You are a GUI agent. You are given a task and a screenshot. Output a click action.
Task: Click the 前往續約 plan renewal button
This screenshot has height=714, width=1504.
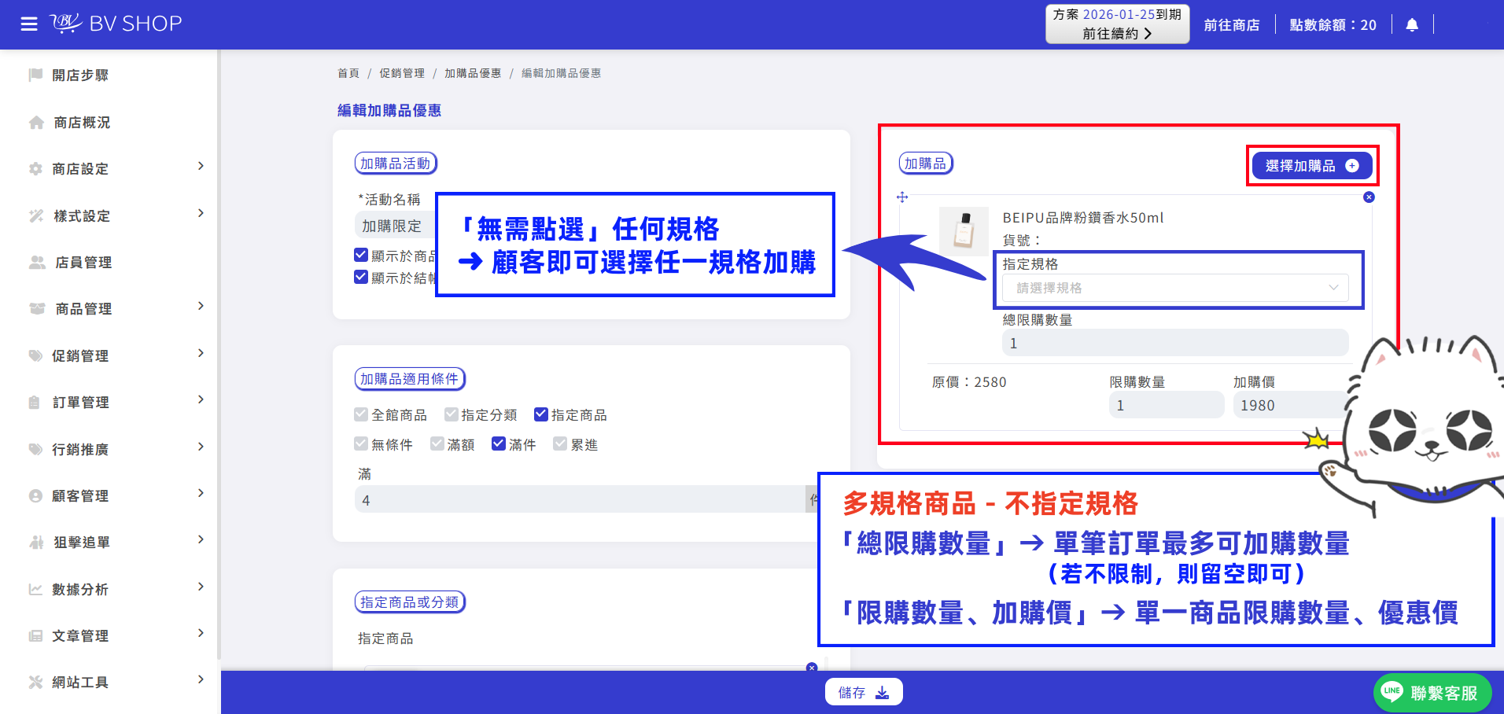(1117, 24)
